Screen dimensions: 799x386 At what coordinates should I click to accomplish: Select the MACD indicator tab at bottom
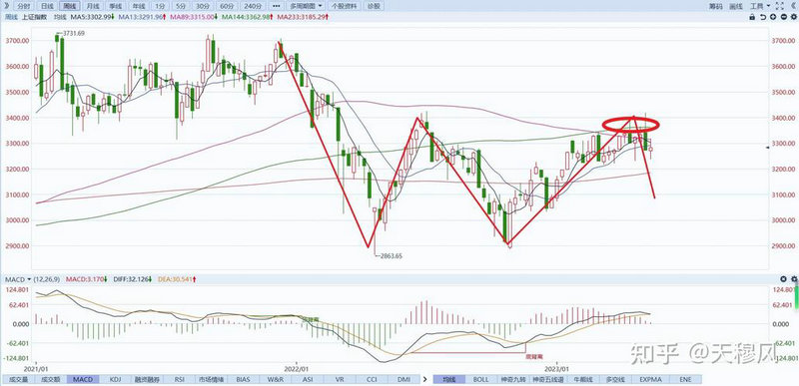point(83,379)
